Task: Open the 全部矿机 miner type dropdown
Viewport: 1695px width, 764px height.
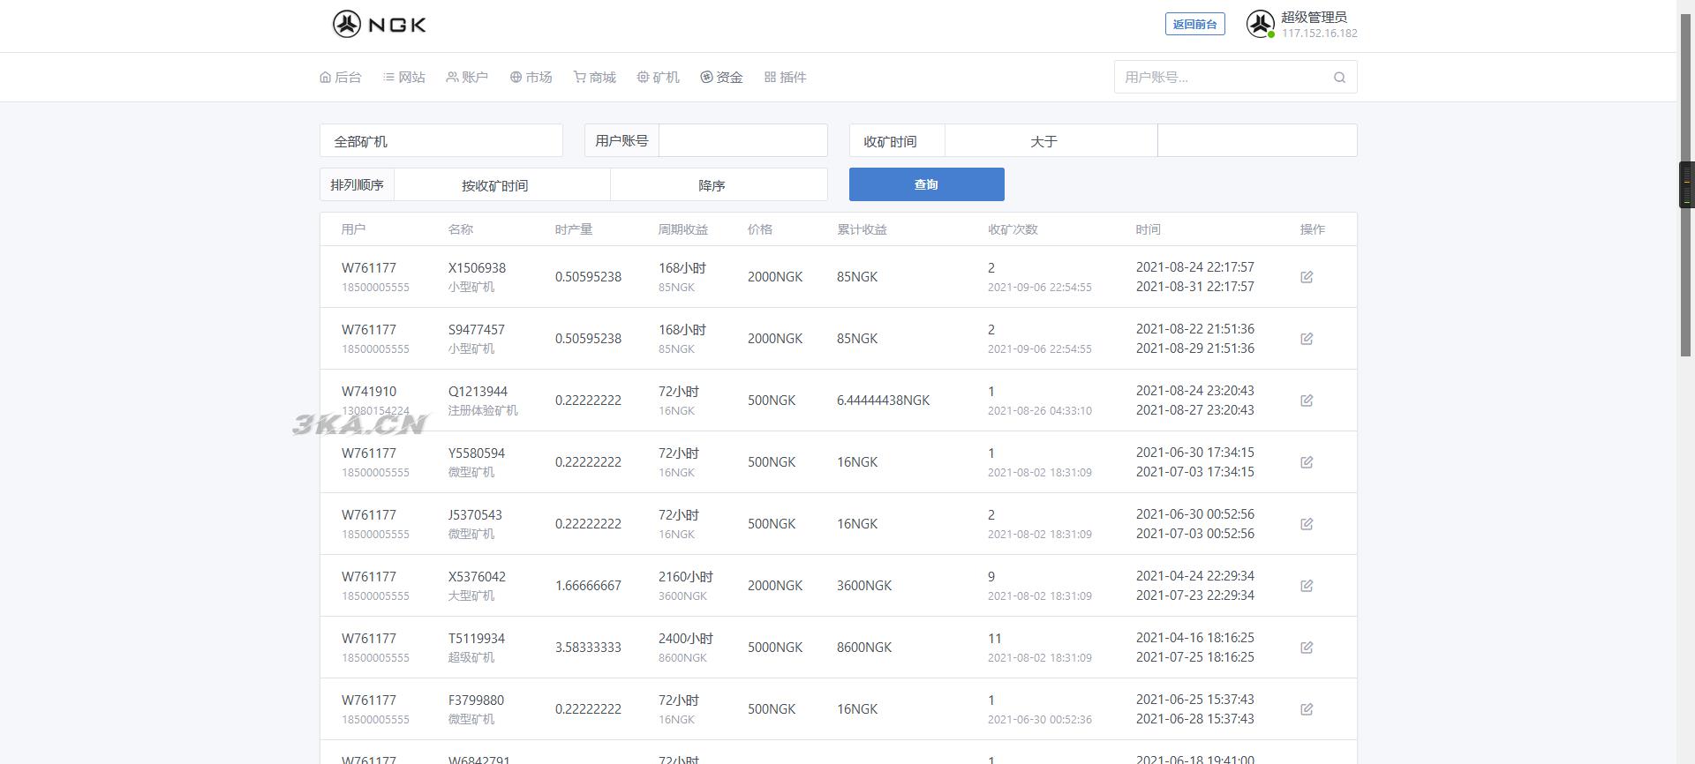Action: tap(441, 141)
